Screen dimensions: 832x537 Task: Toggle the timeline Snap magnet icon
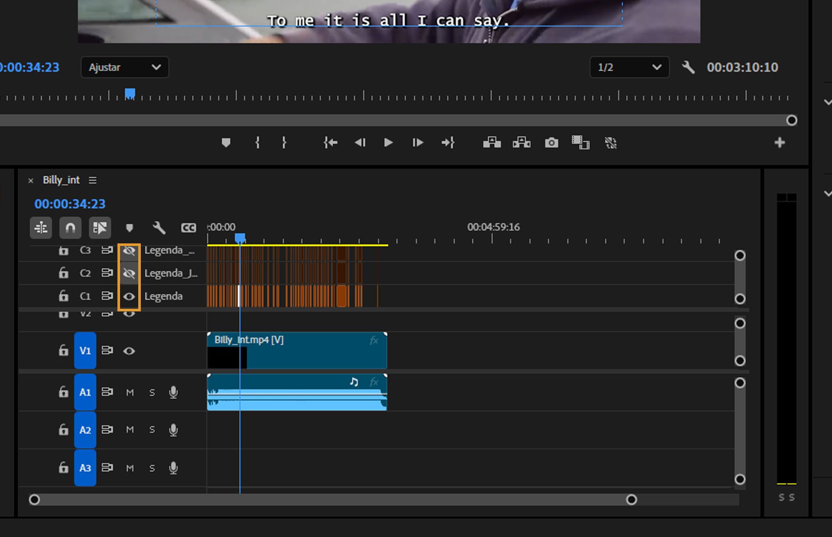pos(70,228)
